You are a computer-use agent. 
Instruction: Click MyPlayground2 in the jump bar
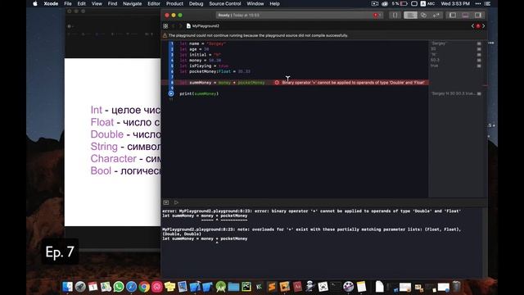point(203,25)
